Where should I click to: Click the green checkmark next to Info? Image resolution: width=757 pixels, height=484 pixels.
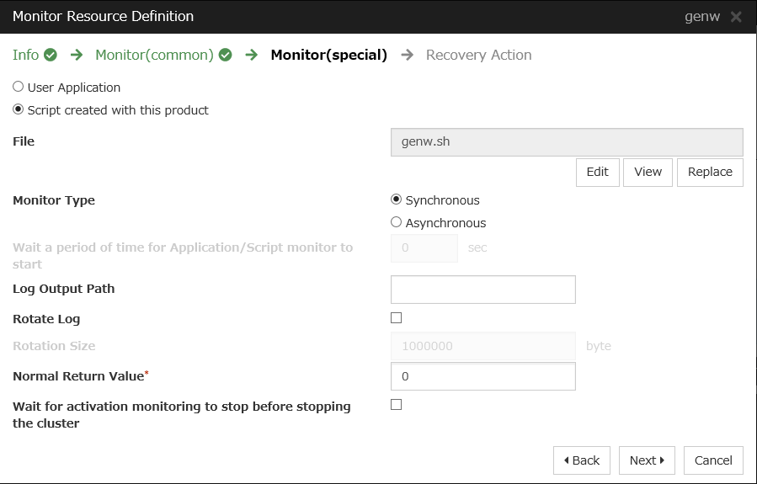coord(51,56)
